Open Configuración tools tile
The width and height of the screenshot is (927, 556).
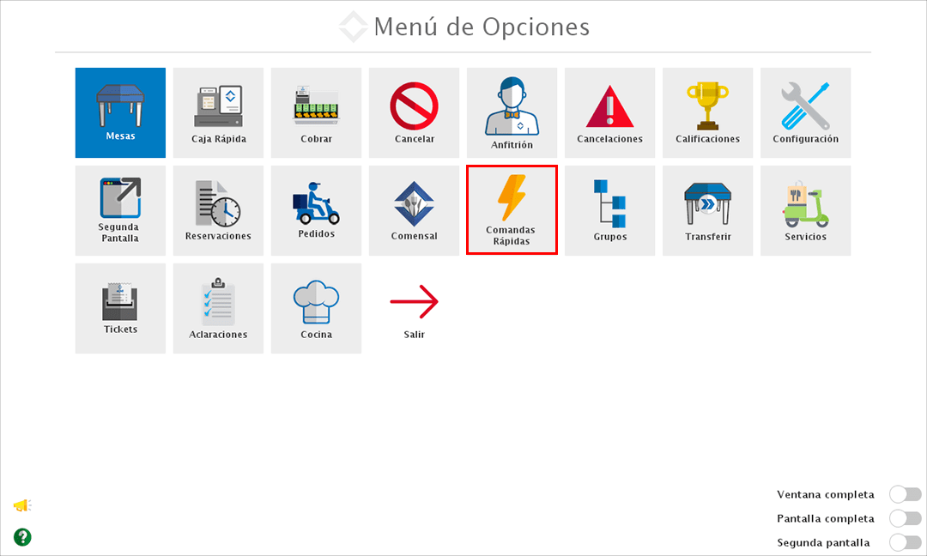pos(805,112)
